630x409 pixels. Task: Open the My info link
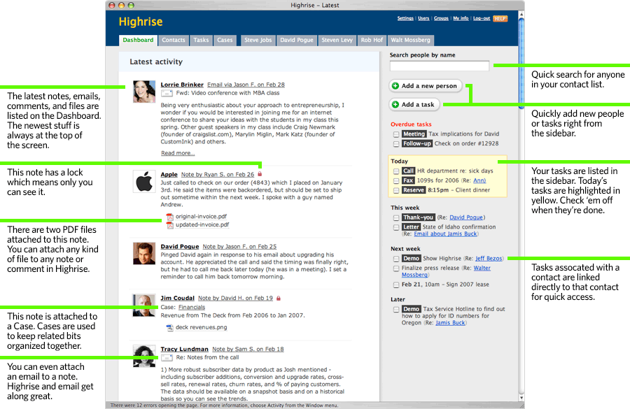point(461,18)
